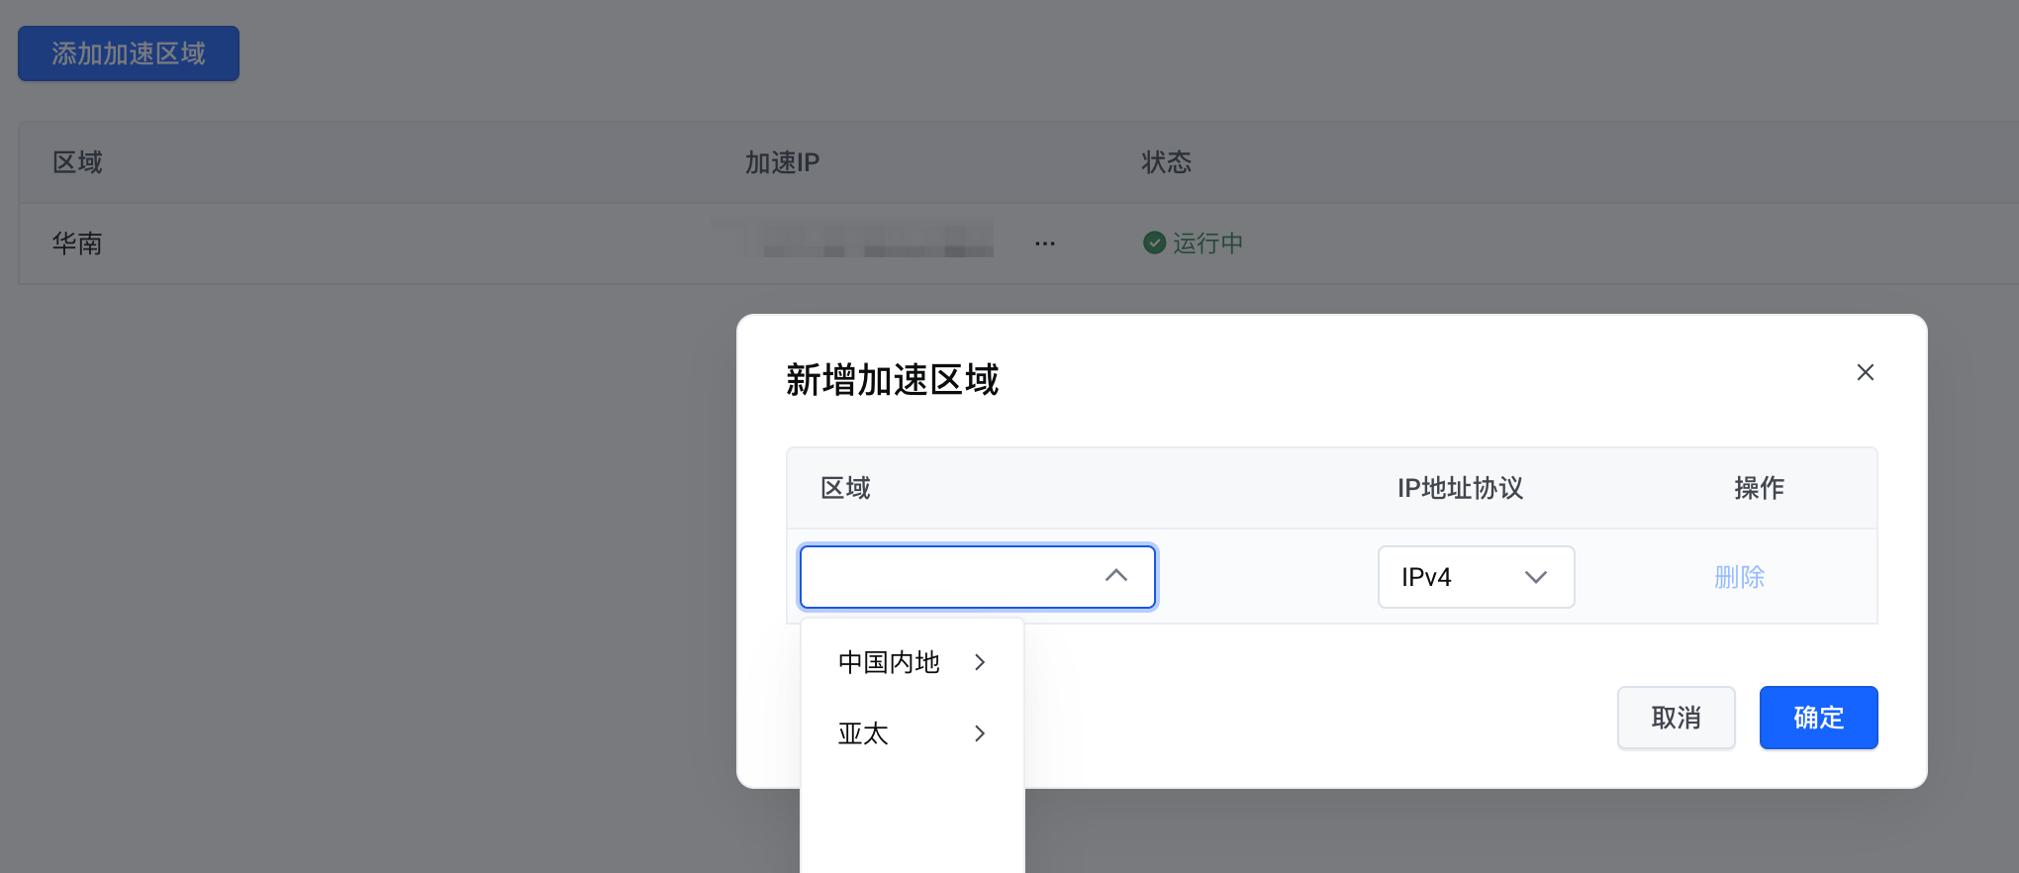Click the IP地址协议 column header in dialog
This screenshot has width=2019, height=873.
(x=1460, y=488)
